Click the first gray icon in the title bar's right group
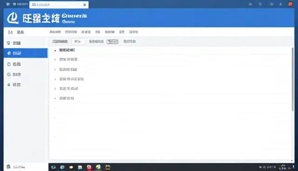Viewport: 298px width, 171px height. click(x=251, y=4)
